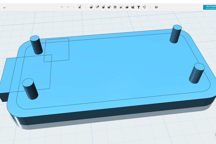Select the top face of the rear-left cylinder
Image resolution: width=216 pixels, height=144 pixels.
[x=35, y=38]
